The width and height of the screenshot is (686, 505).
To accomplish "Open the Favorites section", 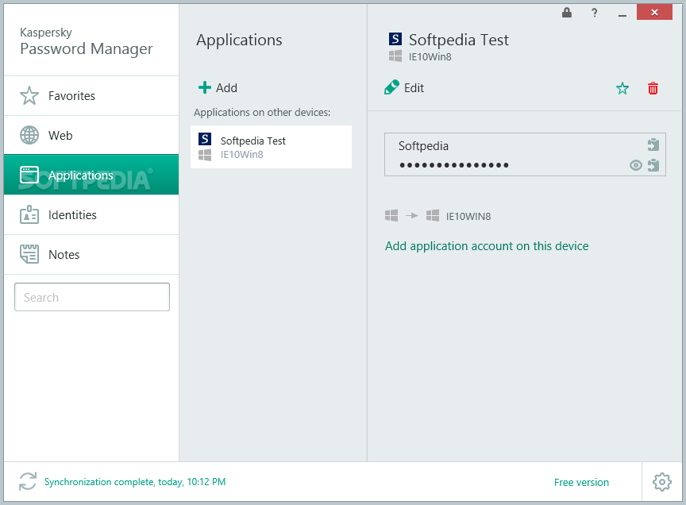I will point(91,96).
